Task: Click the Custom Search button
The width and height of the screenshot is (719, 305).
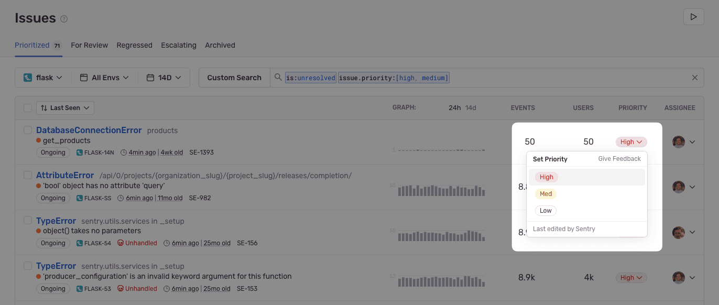Action: point(234,77)
